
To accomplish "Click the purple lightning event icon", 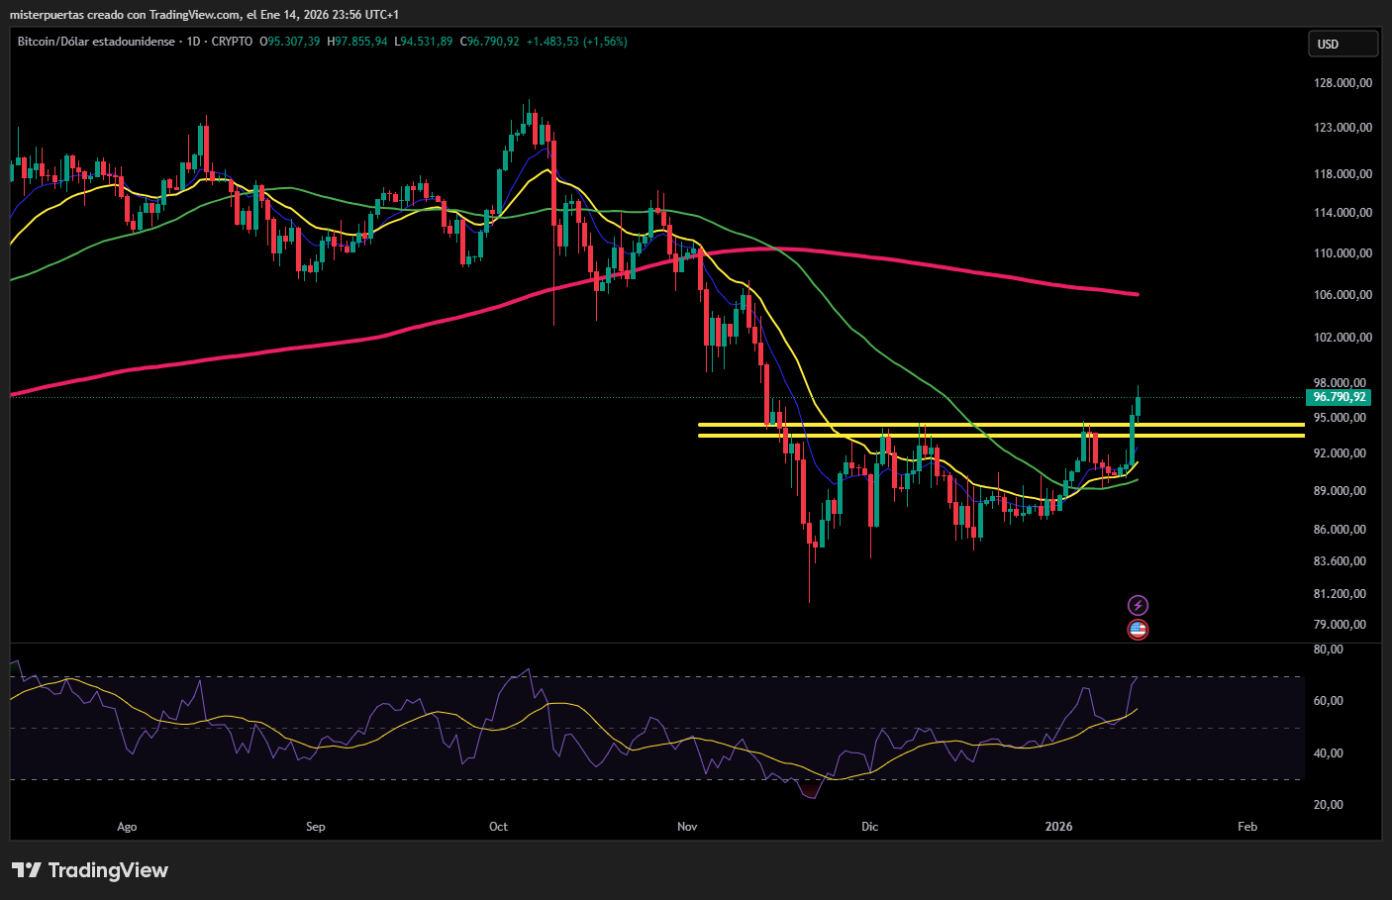I will tap(1139, 605).
